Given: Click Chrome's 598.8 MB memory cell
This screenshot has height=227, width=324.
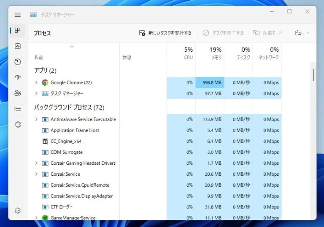Looking at the screenshot, I should (210, 82).
